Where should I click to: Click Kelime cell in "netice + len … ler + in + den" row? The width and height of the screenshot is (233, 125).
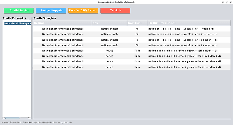62,56
